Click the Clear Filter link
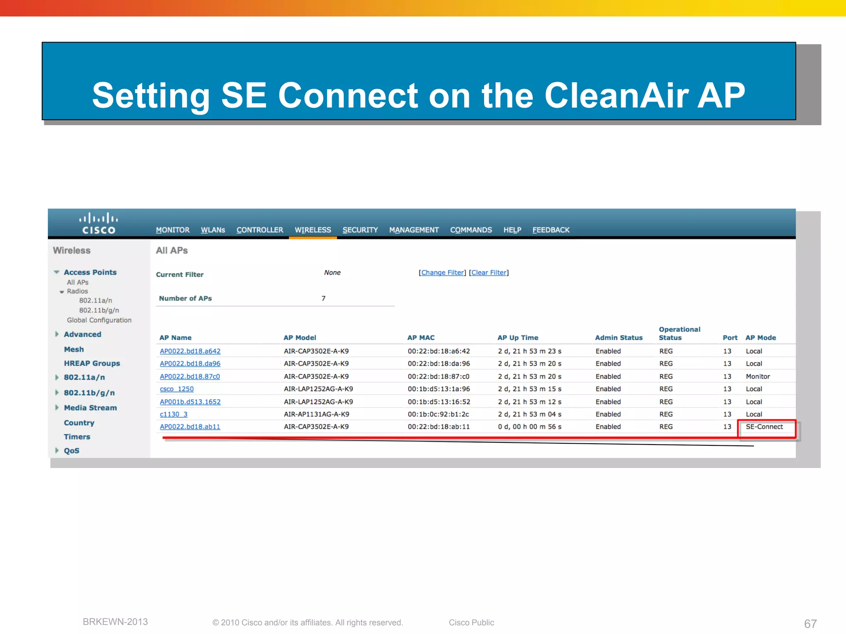 pos(489,272)
